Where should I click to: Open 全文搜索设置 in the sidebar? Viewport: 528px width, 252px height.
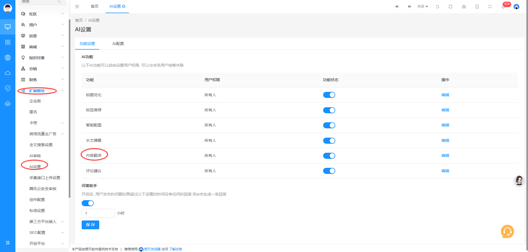coord(41,145)
